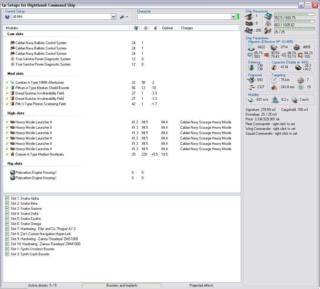Click the CPU column header icon

point(136,28)
